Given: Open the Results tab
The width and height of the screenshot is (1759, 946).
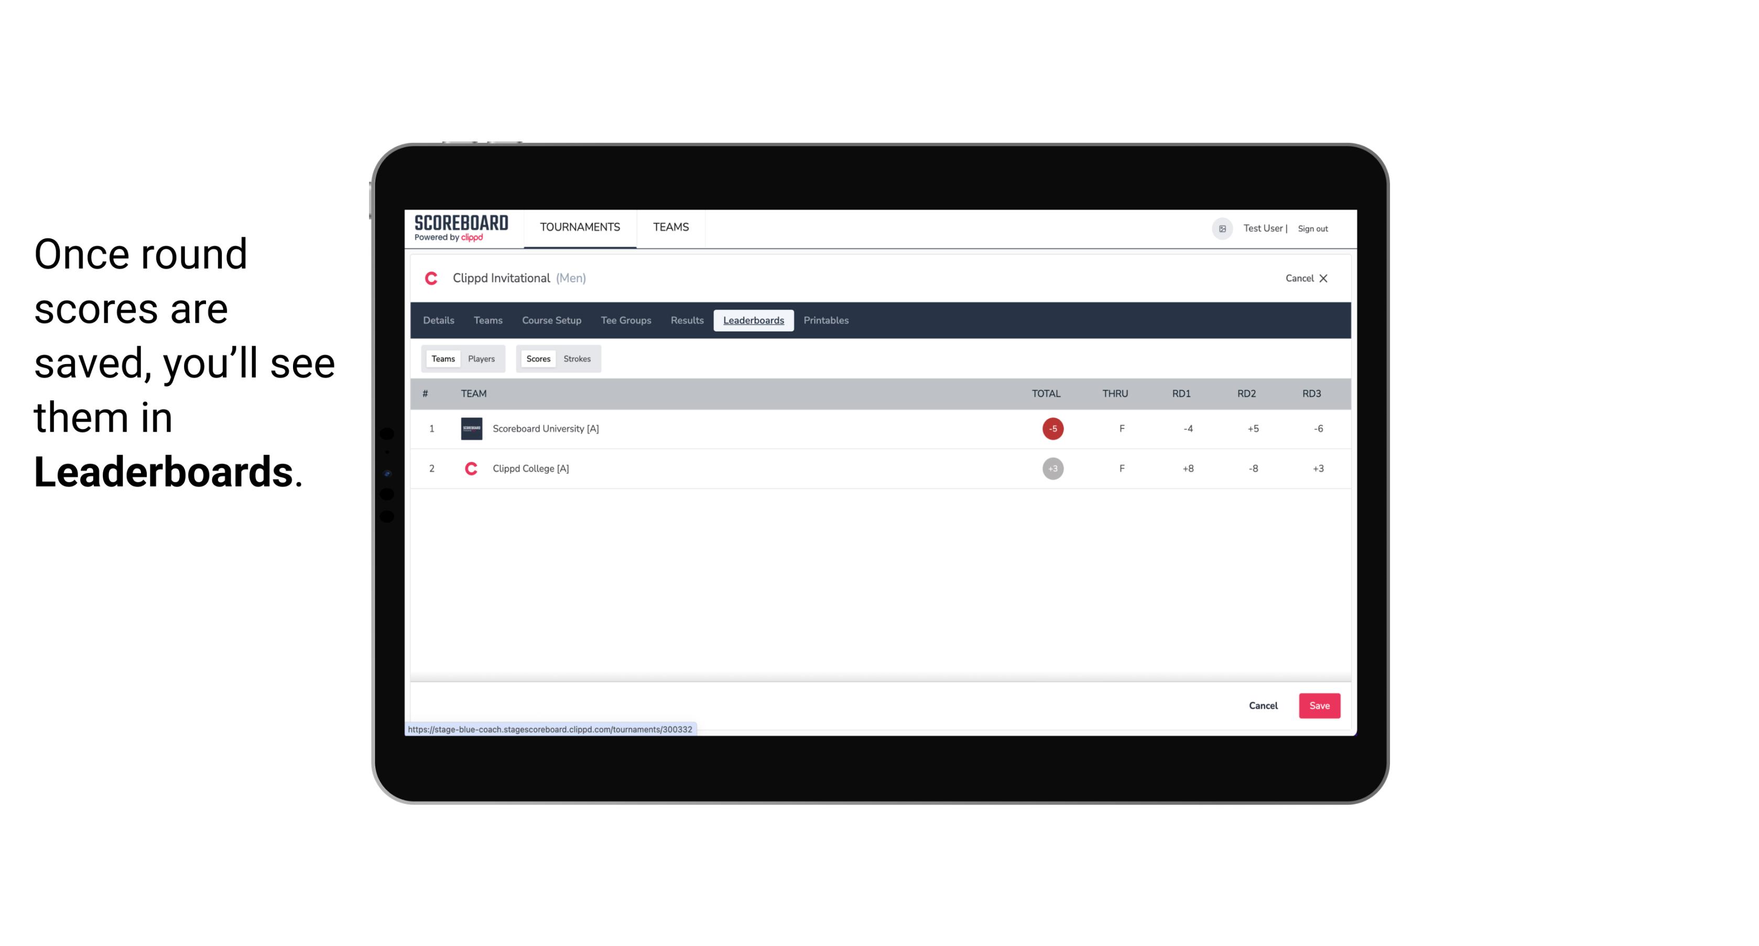Looking at the screenshot, I should tap(686, 321).
